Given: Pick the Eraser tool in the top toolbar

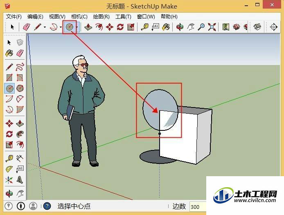Looking at the screenshot, I should [x=27, y=27].
